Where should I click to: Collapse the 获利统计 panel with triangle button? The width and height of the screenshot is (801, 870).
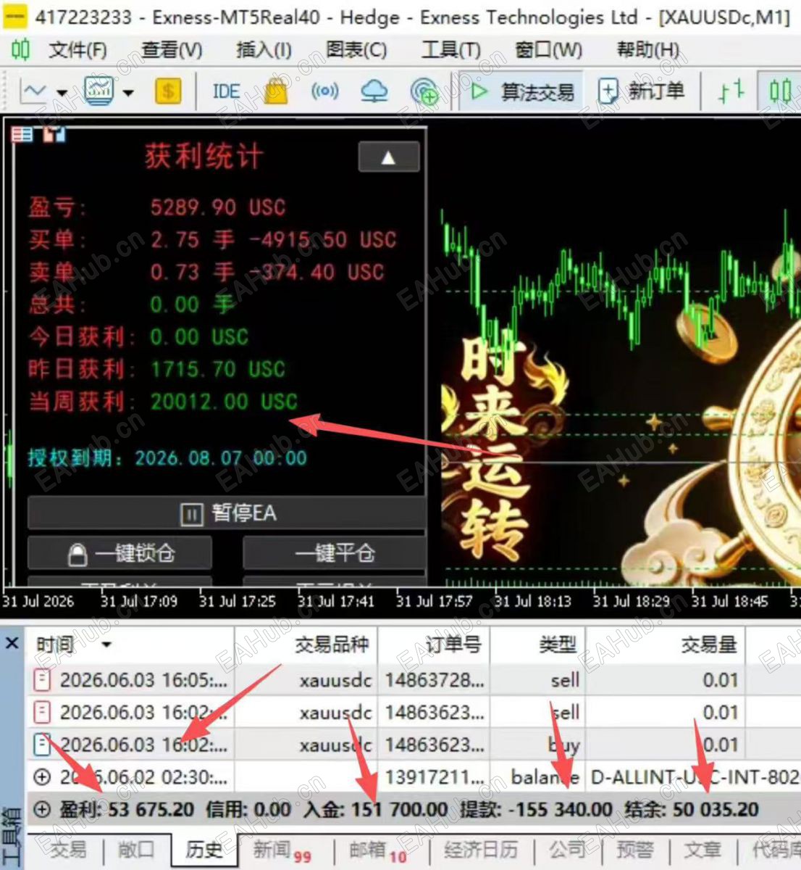click(389, 157)
